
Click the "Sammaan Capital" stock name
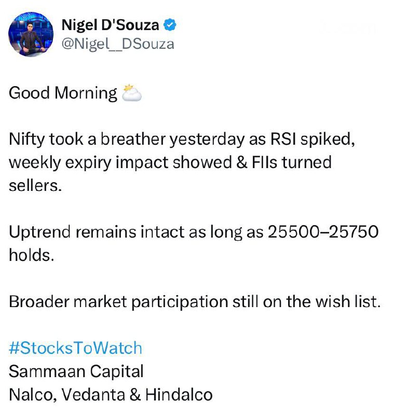76,371
